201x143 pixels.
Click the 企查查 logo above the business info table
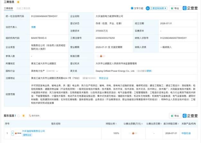pos(190,8)
